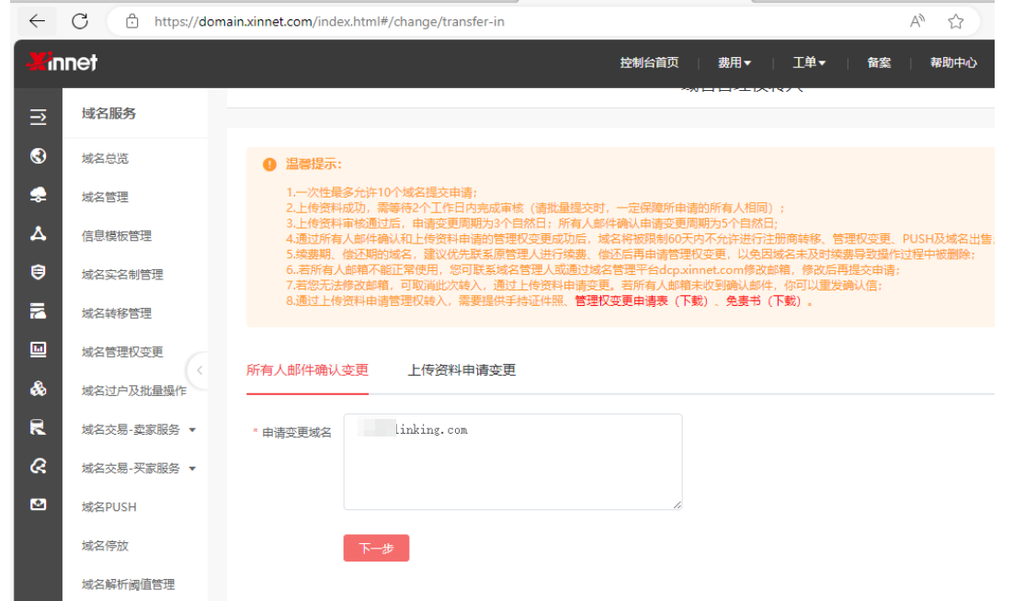Select the globe domain icon in the sidebar
Screen dimensions: 1036x601
38,156
